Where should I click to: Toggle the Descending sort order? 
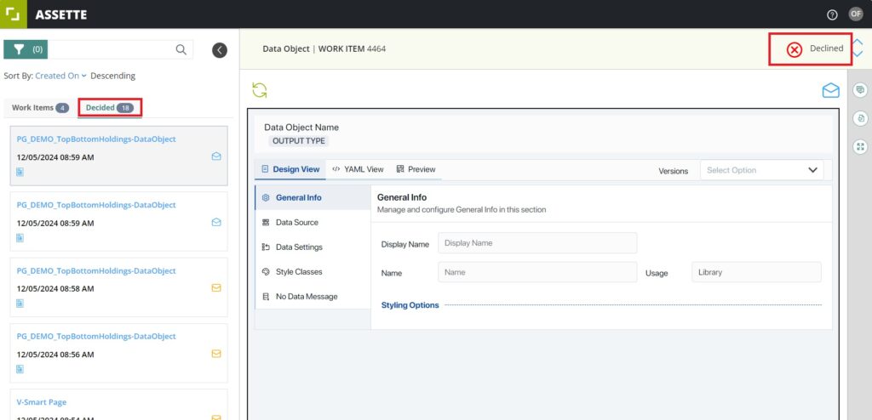coord(113,76)
